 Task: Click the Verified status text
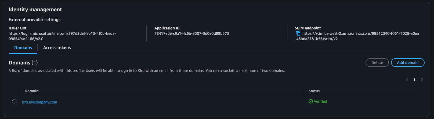(x=320, y=101)
